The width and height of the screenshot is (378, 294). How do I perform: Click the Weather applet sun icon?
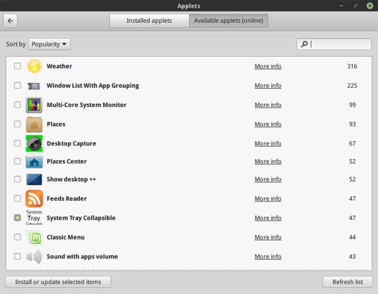click(x=34, y=66)
